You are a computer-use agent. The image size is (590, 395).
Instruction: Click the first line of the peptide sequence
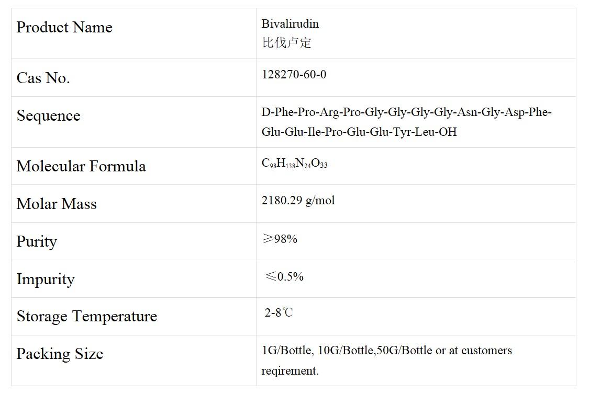[406, 112]
